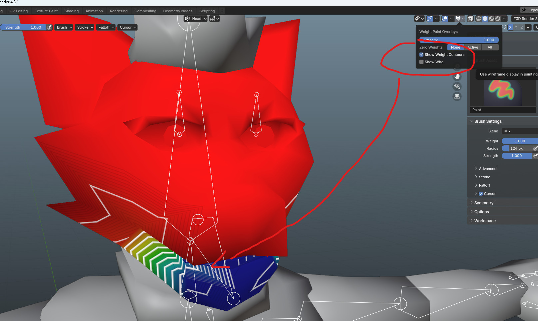Screen dimensions: 538x321
Task: Switch to the Scripting workspace tab
Action: [207, 11]
